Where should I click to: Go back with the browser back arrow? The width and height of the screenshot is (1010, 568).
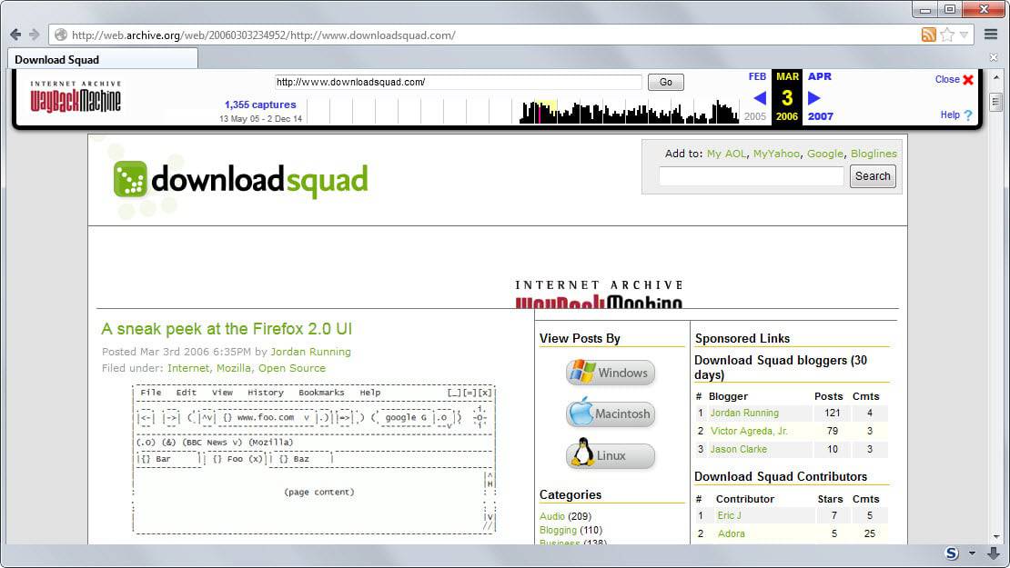click(x=15, y=35)
